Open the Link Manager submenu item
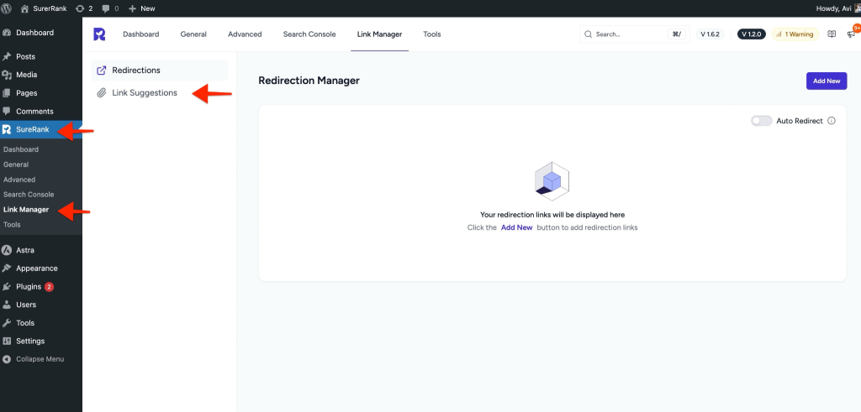Viewport: 861px width, 412px height. 26,209
